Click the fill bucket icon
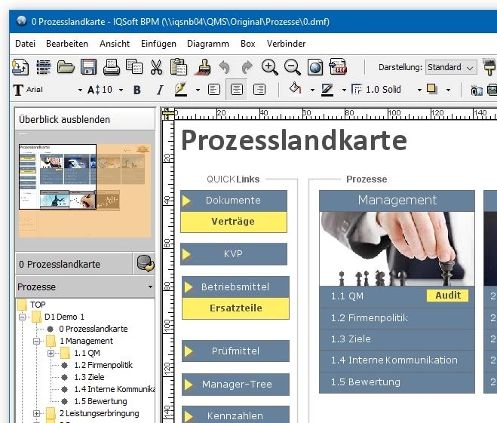This screenshot has width=497, height=423. (295, 88)
